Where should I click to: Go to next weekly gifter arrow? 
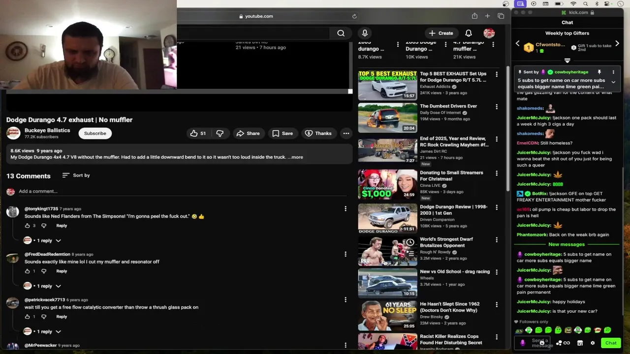[617, 44]
